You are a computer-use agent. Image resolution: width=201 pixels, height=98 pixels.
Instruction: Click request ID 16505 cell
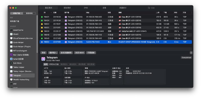(46, 28)
